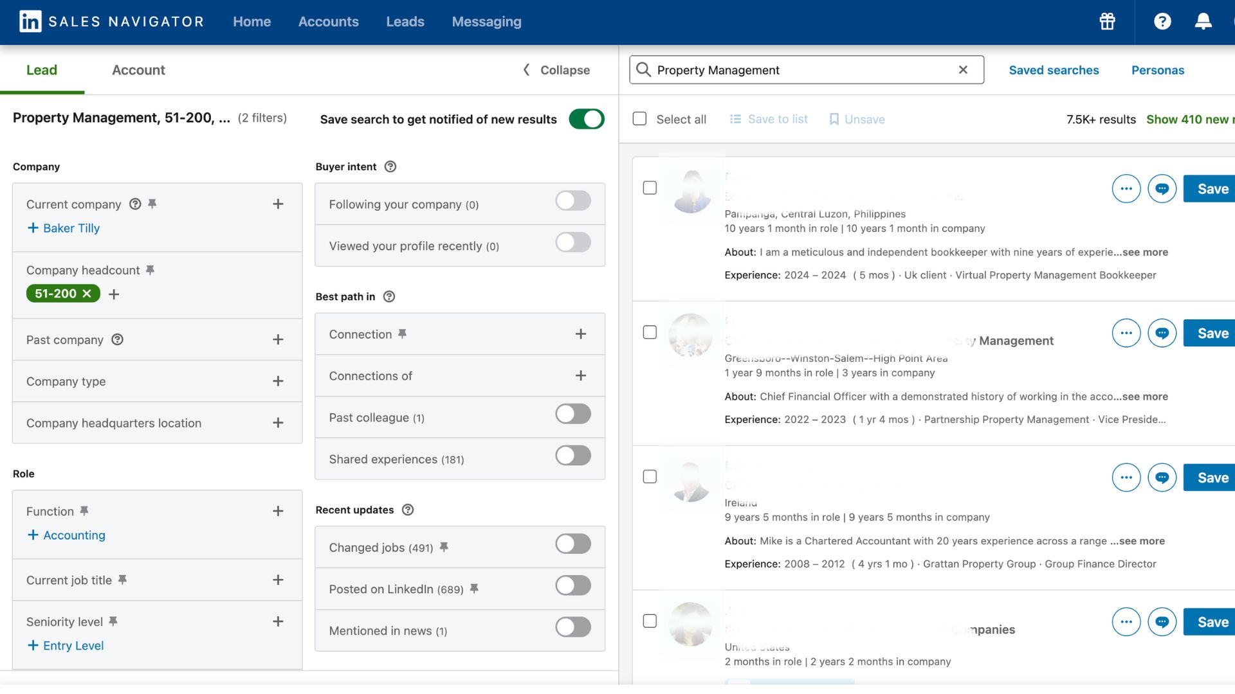Open the Messaging menu
Screen dimensions: 1235x694
pyautogui.click(x=486, y=21)
